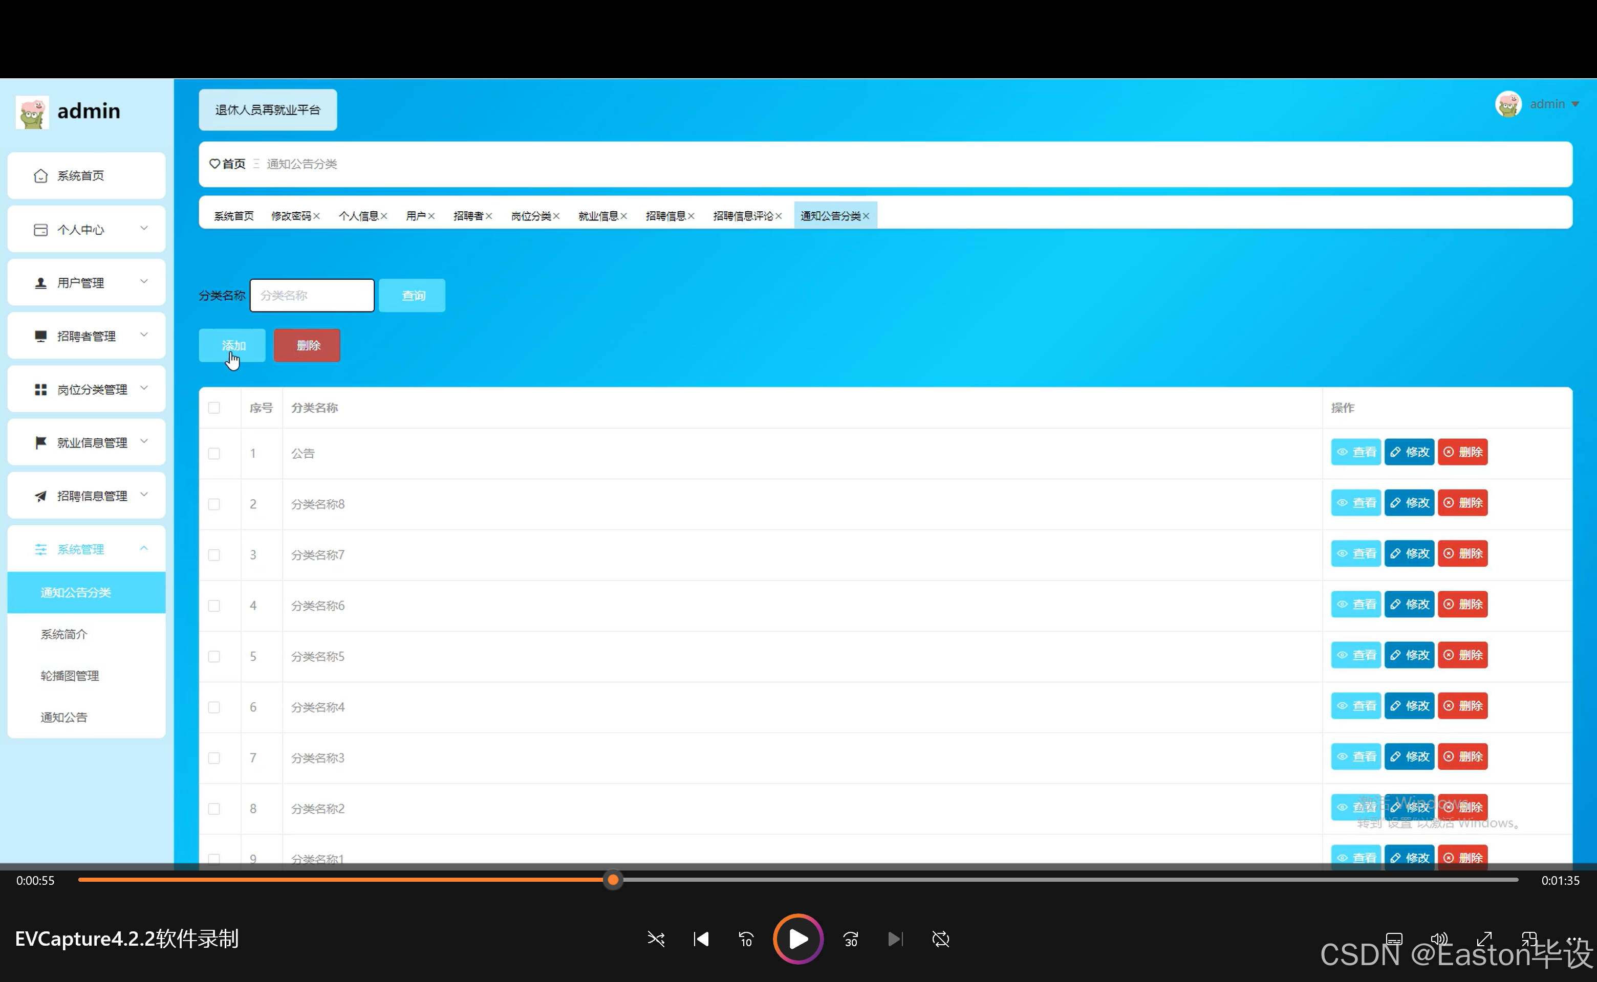Click the monitor icon beside 招聘者管理
Viewport: 1597px width, 982px height.
click(40, 337)
